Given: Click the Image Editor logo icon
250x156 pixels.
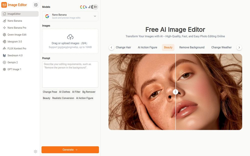Looking at the screenshot, I should (x=4, y=5).
